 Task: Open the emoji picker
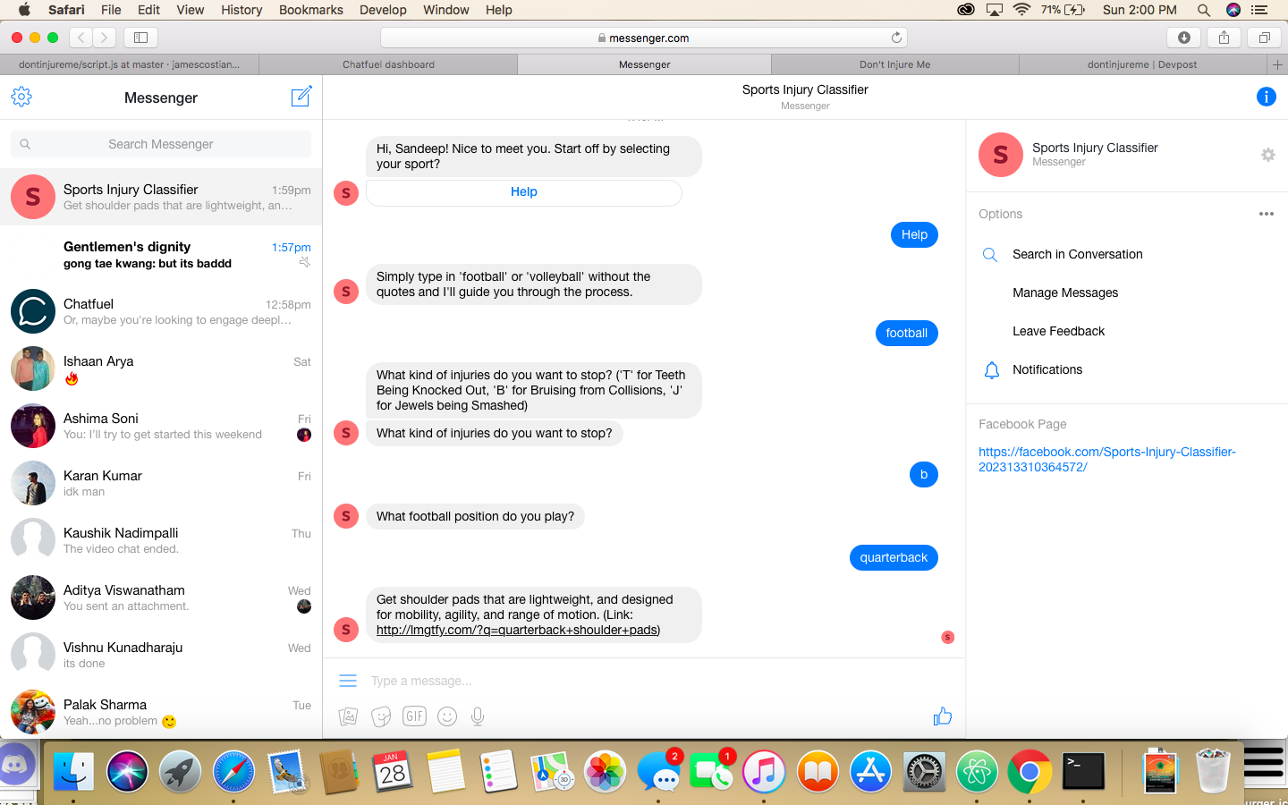tap(447, 716)
